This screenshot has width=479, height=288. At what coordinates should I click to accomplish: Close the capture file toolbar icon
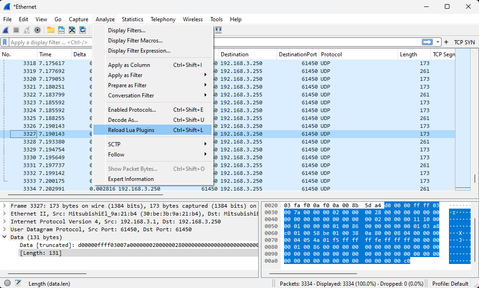click(72, 30)
